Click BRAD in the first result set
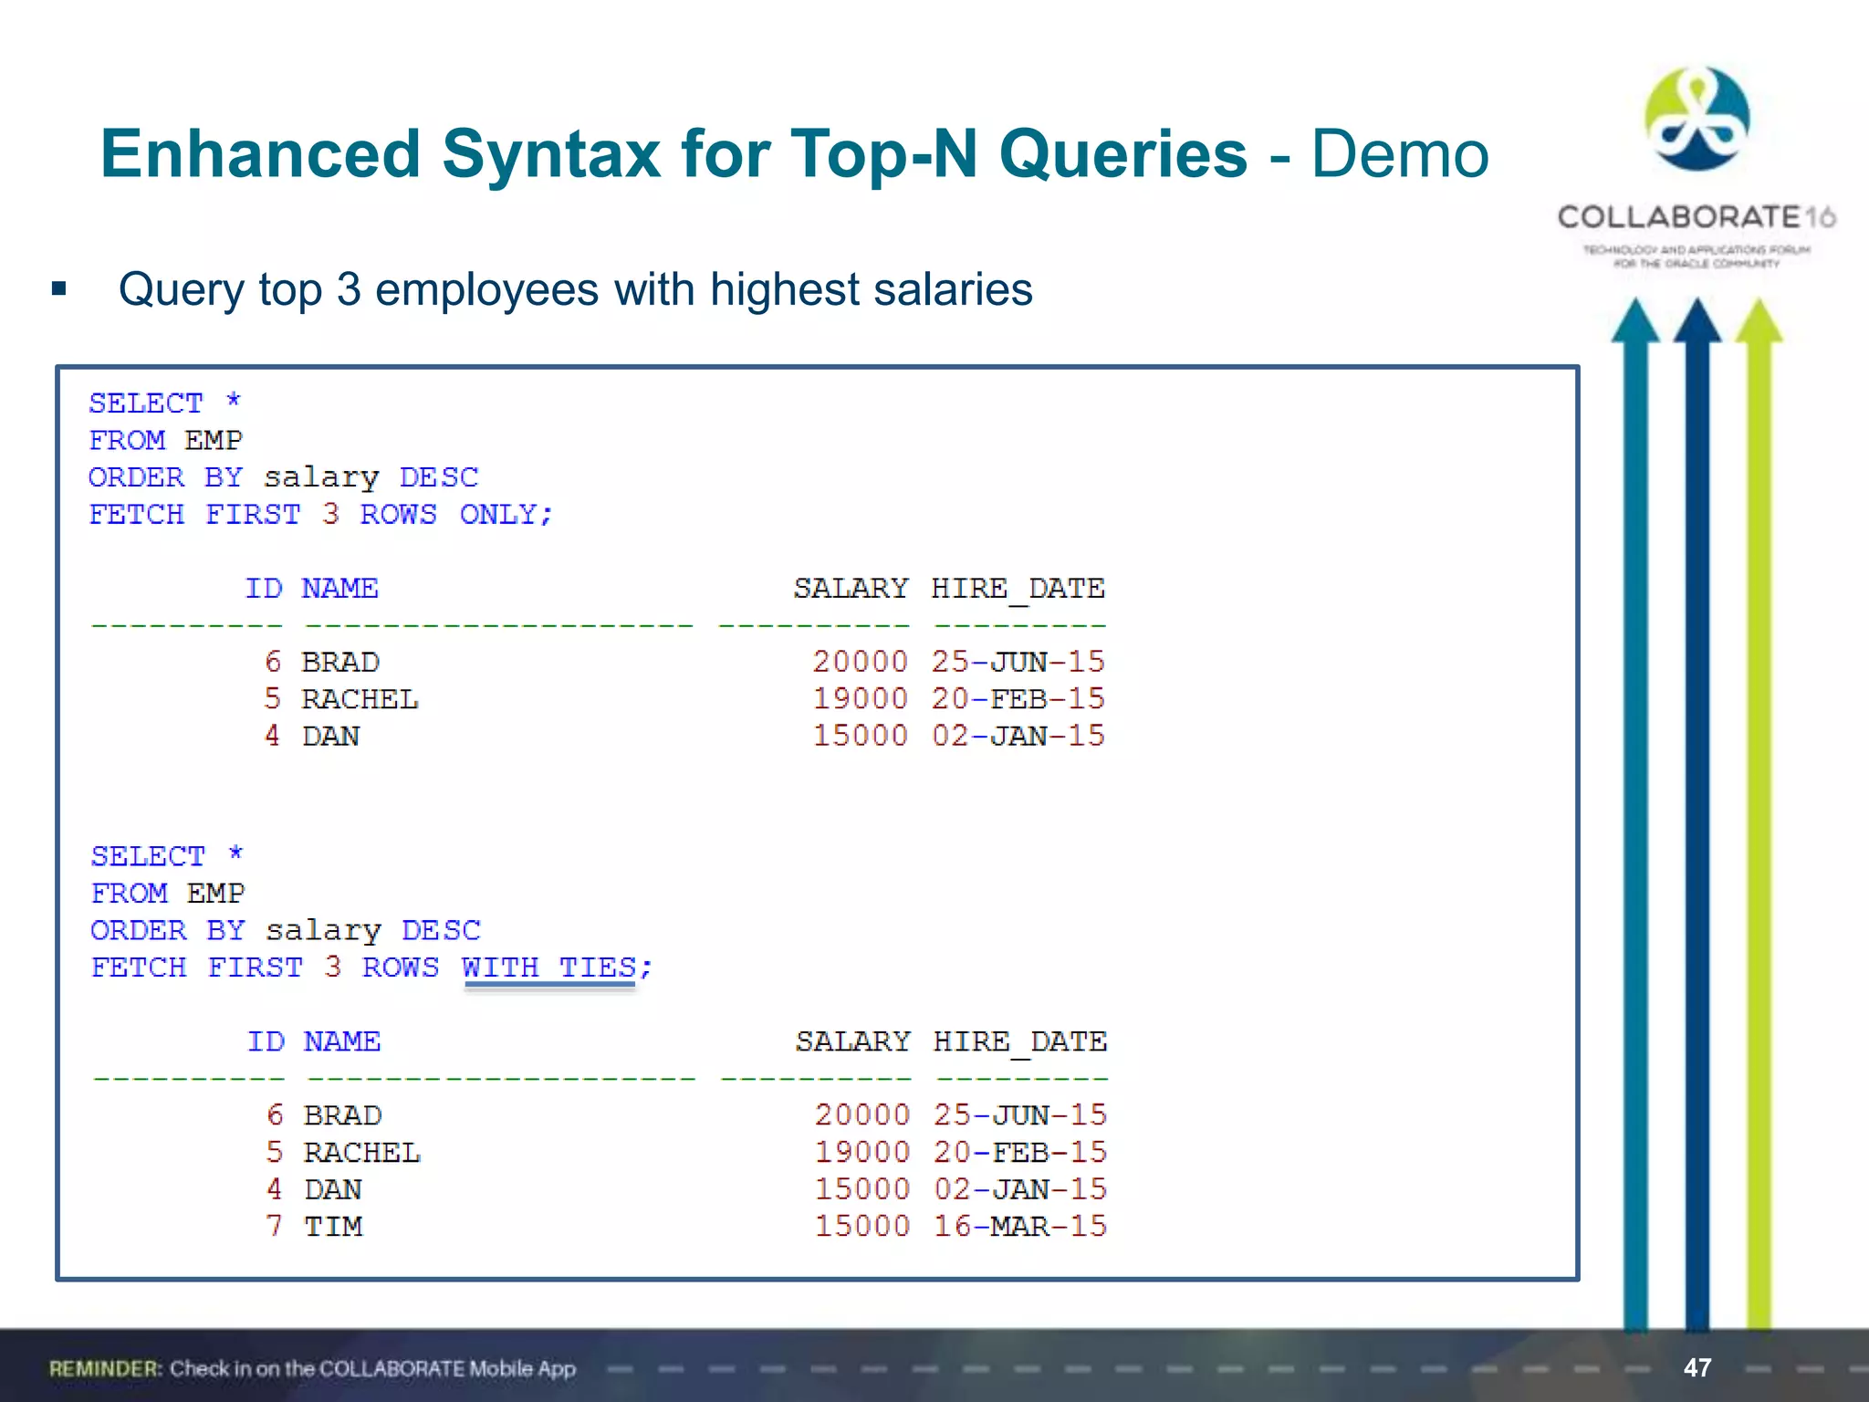Image resolution: width=1869 pixels, height=1402 pixels. 340,662
